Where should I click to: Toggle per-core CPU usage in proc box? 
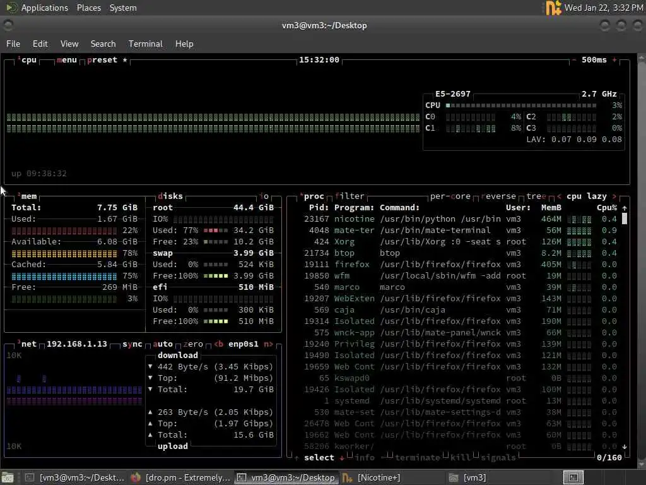(x=450, y=196)
